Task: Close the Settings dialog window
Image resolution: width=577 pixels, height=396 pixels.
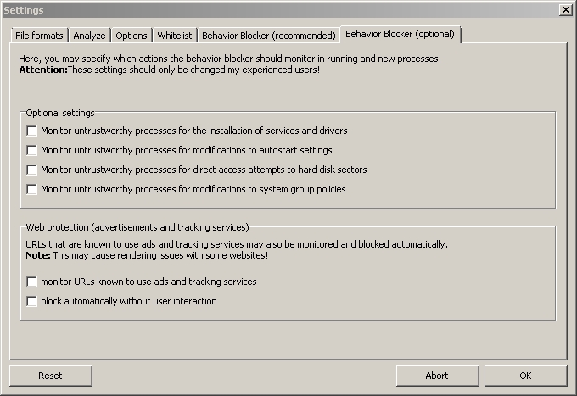Action: pyautogui.click(x=565, y=9)
